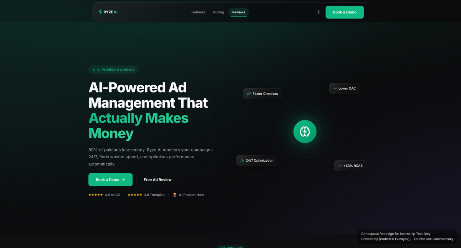Click the AI POWERED AGENCY pill badge
Viewport: 461px width, 248px height.
pos(113,70)
